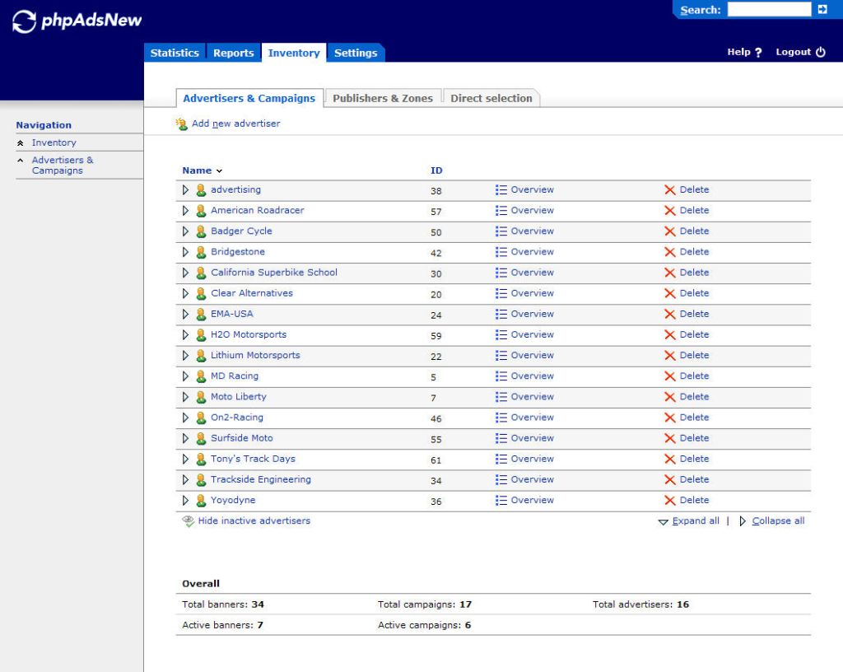Click the Logout power icon
This screenshot has width=843, height=672.
coord(821,52)
